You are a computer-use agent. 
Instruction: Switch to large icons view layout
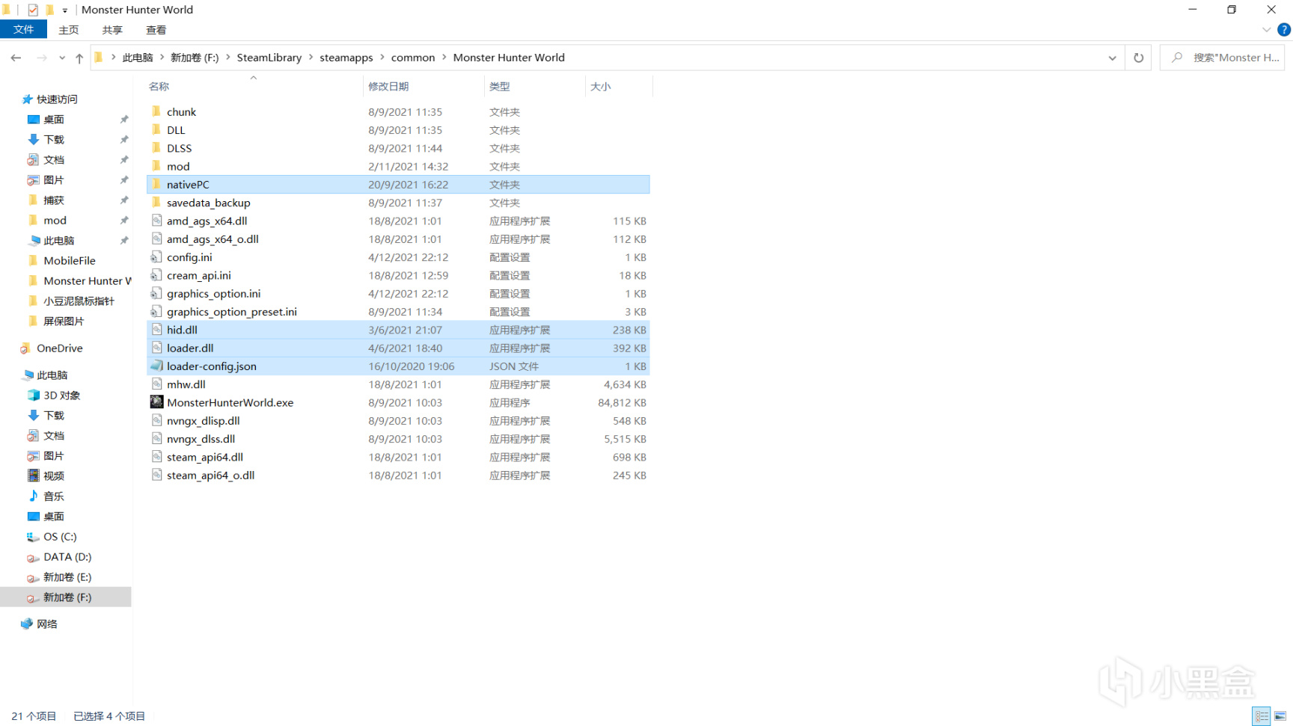1280,716
